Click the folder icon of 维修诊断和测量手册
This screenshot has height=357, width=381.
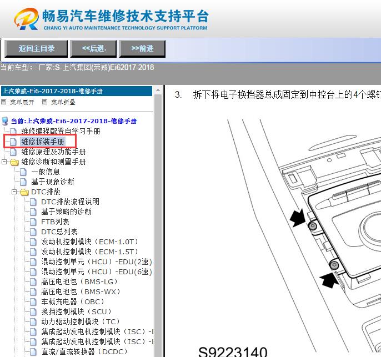point(14,162)
